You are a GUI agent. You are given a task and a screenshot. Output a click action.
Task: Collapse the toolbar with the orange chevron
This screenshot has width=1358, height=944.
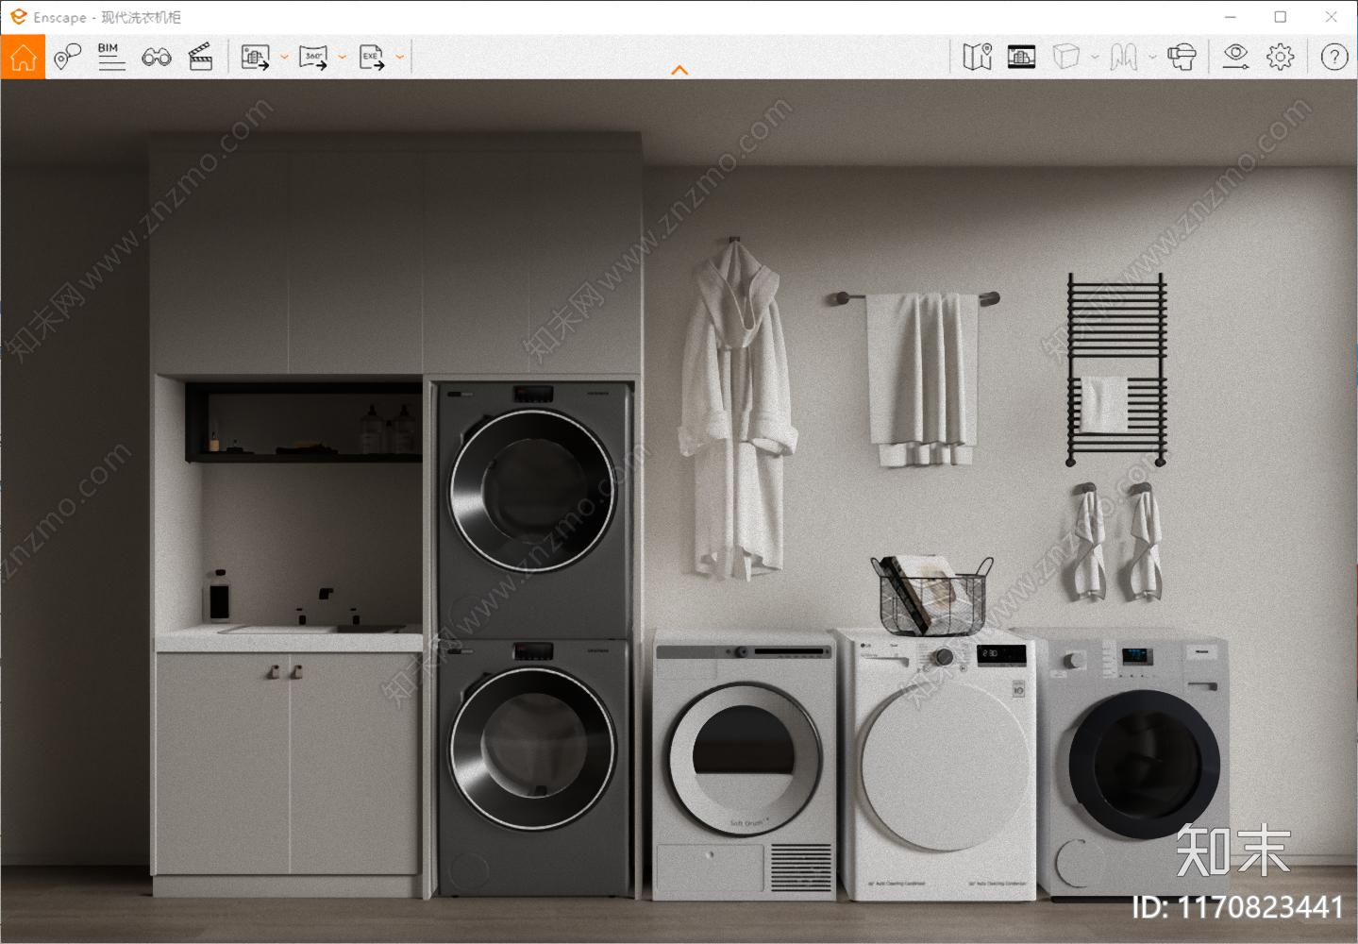point(679,70)
